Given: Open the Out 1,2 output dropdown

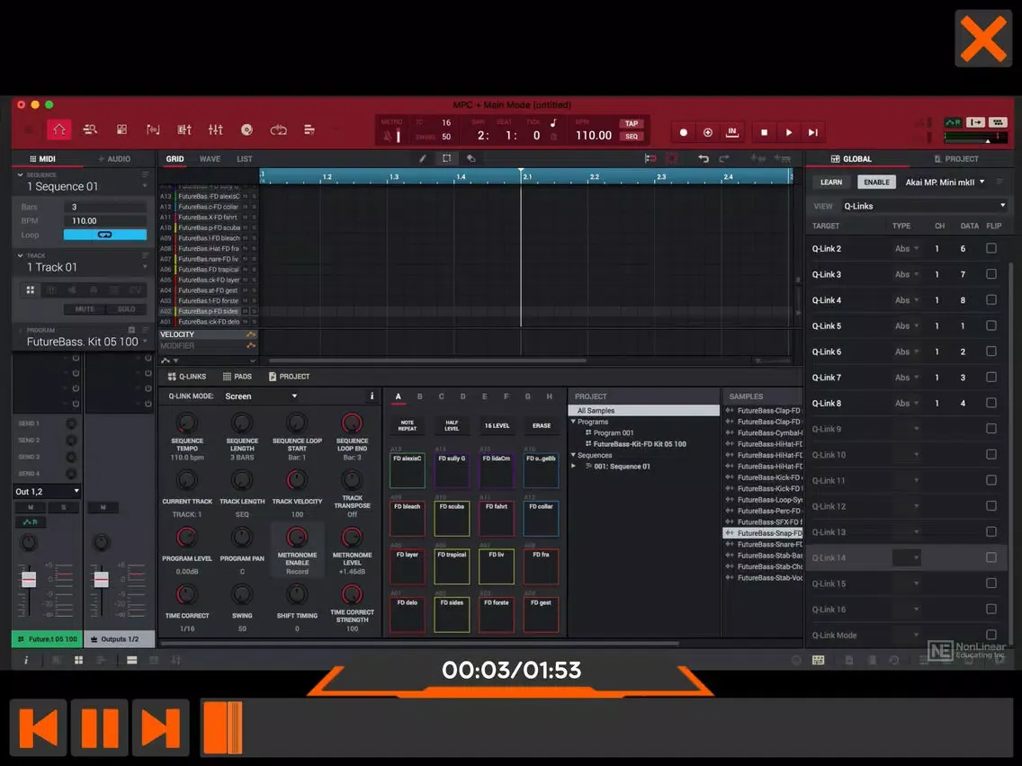Looking at the screenshot, I should pos(47,491).
